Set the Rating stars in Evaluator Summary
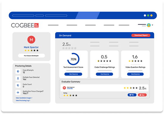 coord(70,95)
